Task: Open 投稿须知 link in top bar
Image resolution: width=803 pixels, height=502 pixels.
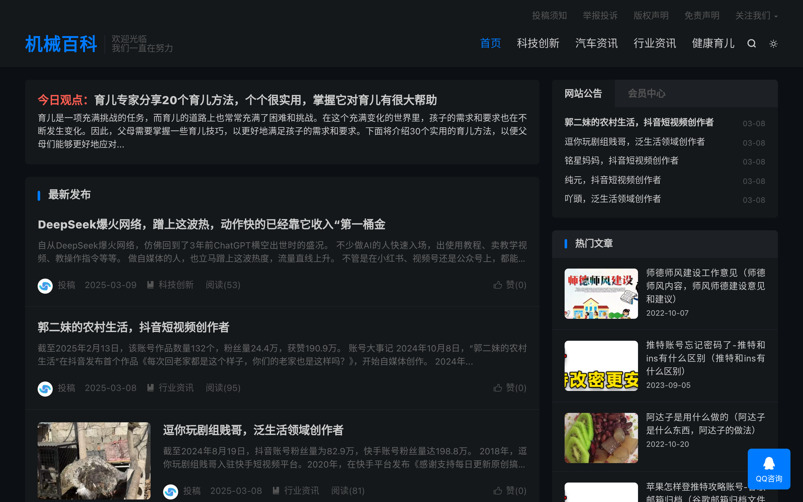Action: point(549,16)
